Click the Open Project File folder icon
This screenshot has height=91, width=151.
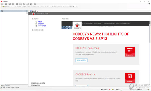[x=36, y=24]
